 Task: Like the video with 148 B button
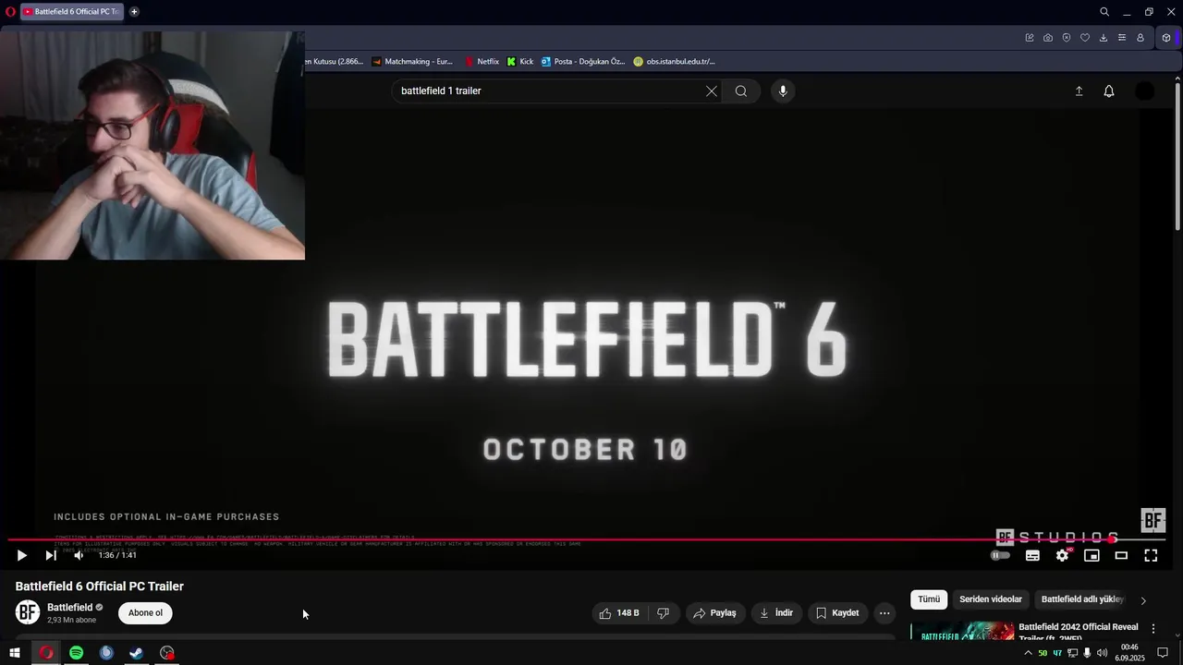[620, 613]
